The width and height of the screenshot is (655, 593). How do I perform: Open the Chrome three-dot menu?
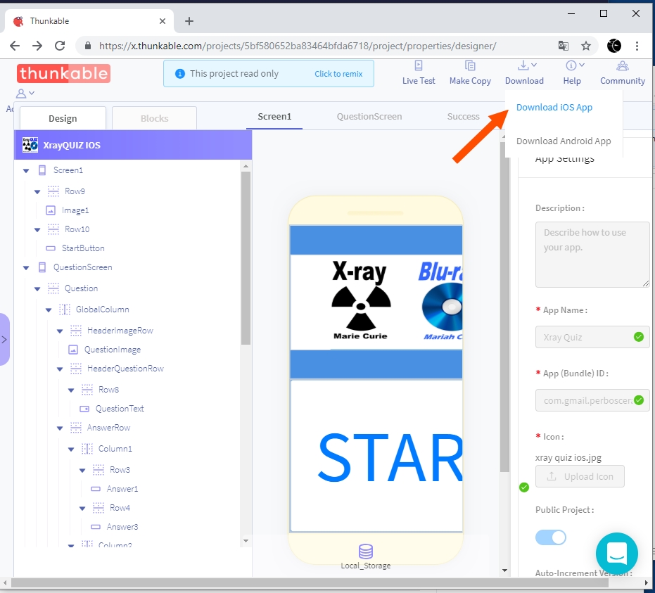637,46
